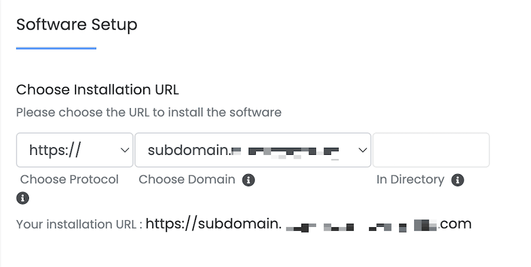Screen dimensions: 531x267
Task: Click the blue underline beneath Software Setup
Action: 56,48
